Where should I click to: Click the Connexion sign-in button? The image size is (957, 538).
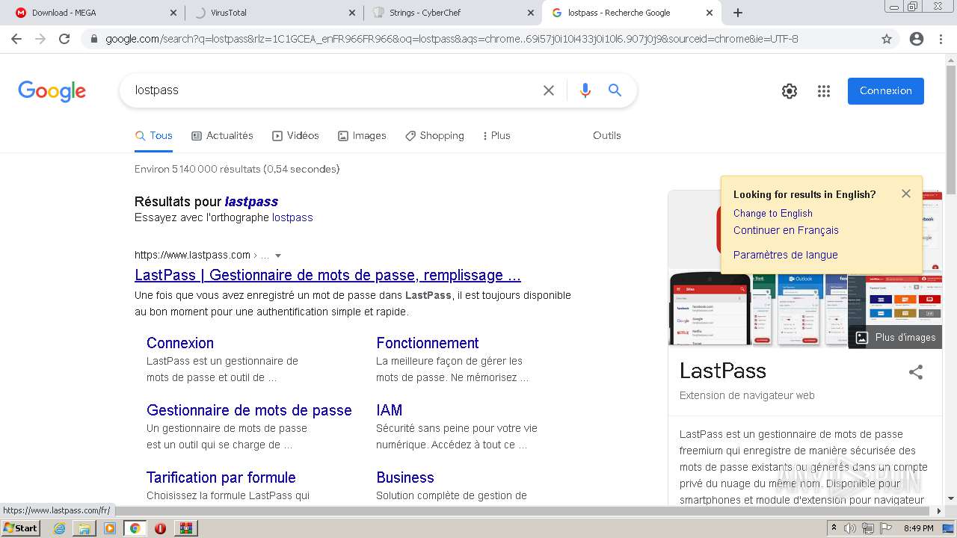coord(885,90)
